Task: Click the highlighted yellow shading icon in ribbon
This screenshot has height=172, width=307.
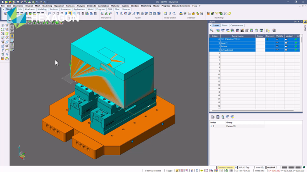Action: tap(70, 14)
